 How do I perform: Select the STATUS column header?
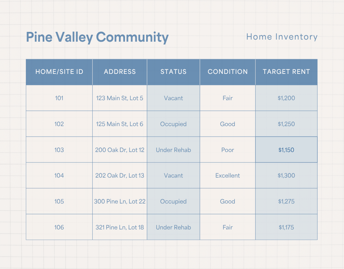click(x=173, y=72)
